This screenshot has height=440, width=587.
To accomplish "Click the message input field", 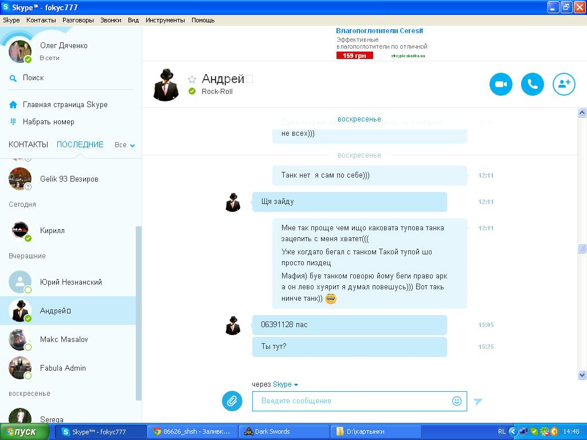I will (x=352, y=401).
